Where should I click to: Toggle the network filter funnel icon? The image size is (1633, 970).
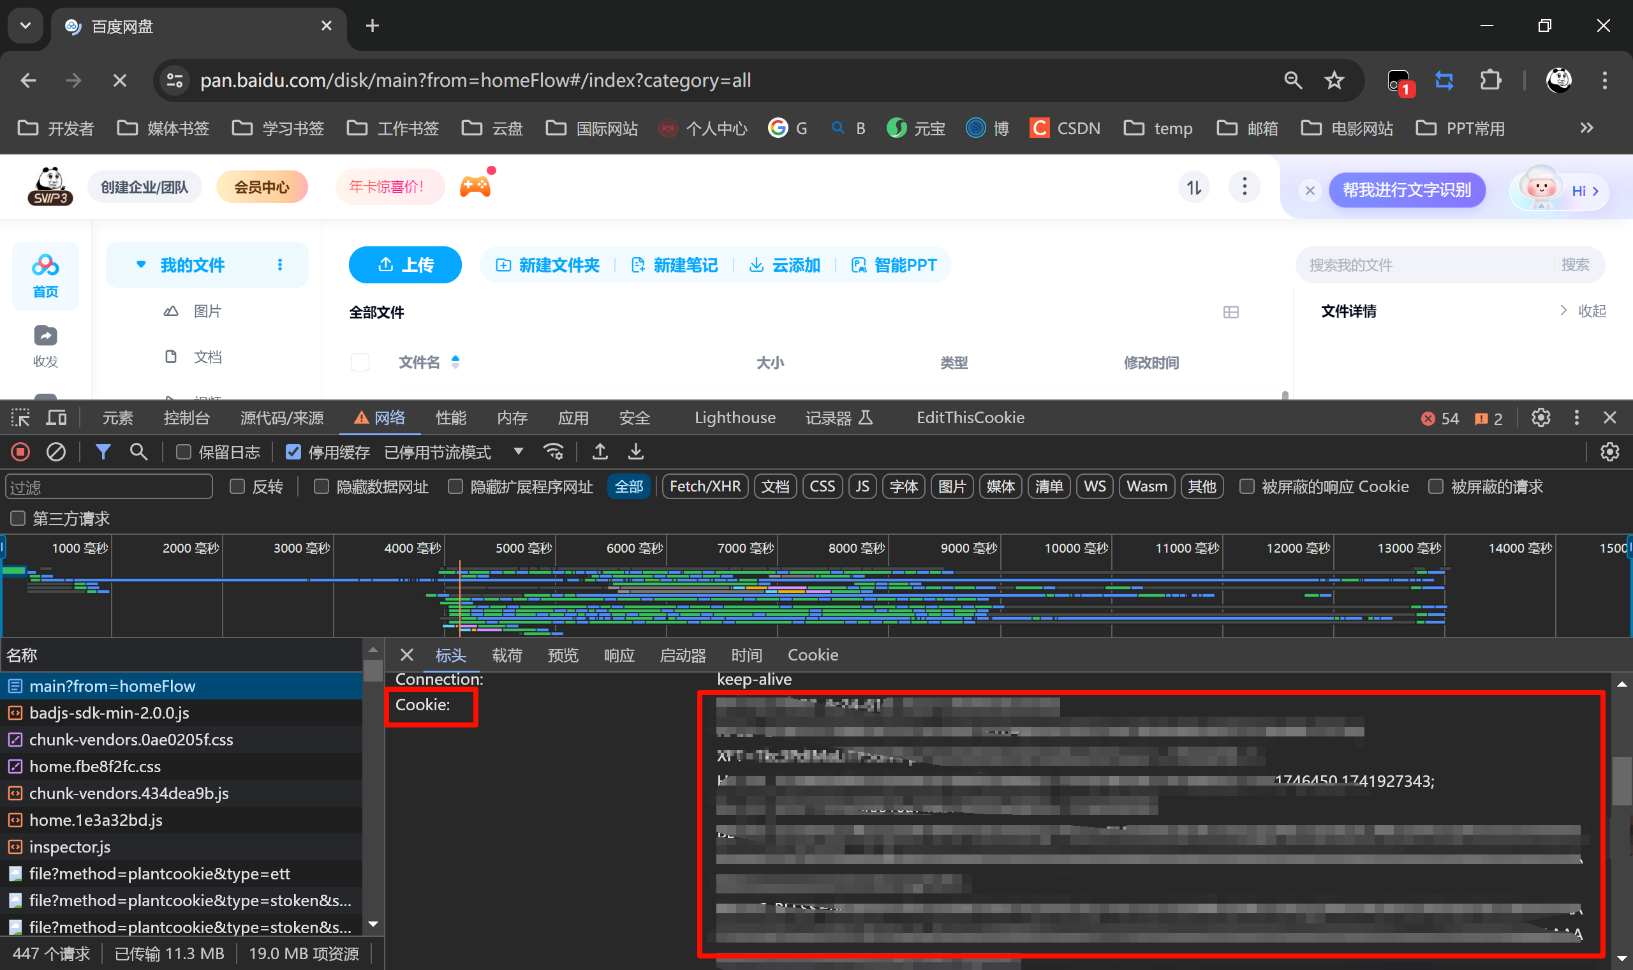[103, 452]
